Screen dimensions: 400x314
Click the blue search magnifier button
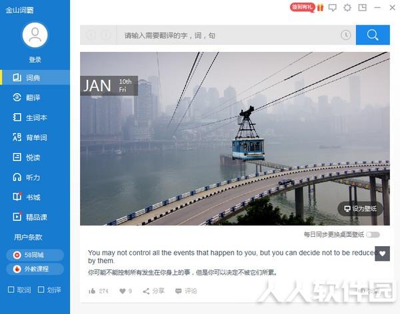pos(373,35)
